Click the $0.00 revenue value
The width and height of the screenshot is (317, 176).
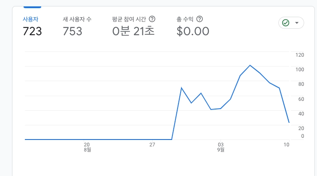[193, 31]
